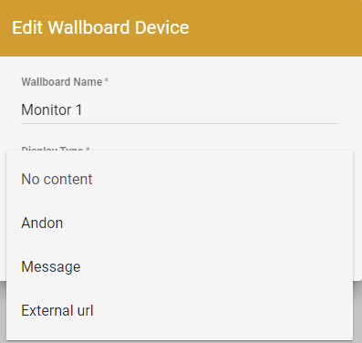Click blank dialog area beside Wallboard Name label
362x343 pixels.
[x=225, y=82]
